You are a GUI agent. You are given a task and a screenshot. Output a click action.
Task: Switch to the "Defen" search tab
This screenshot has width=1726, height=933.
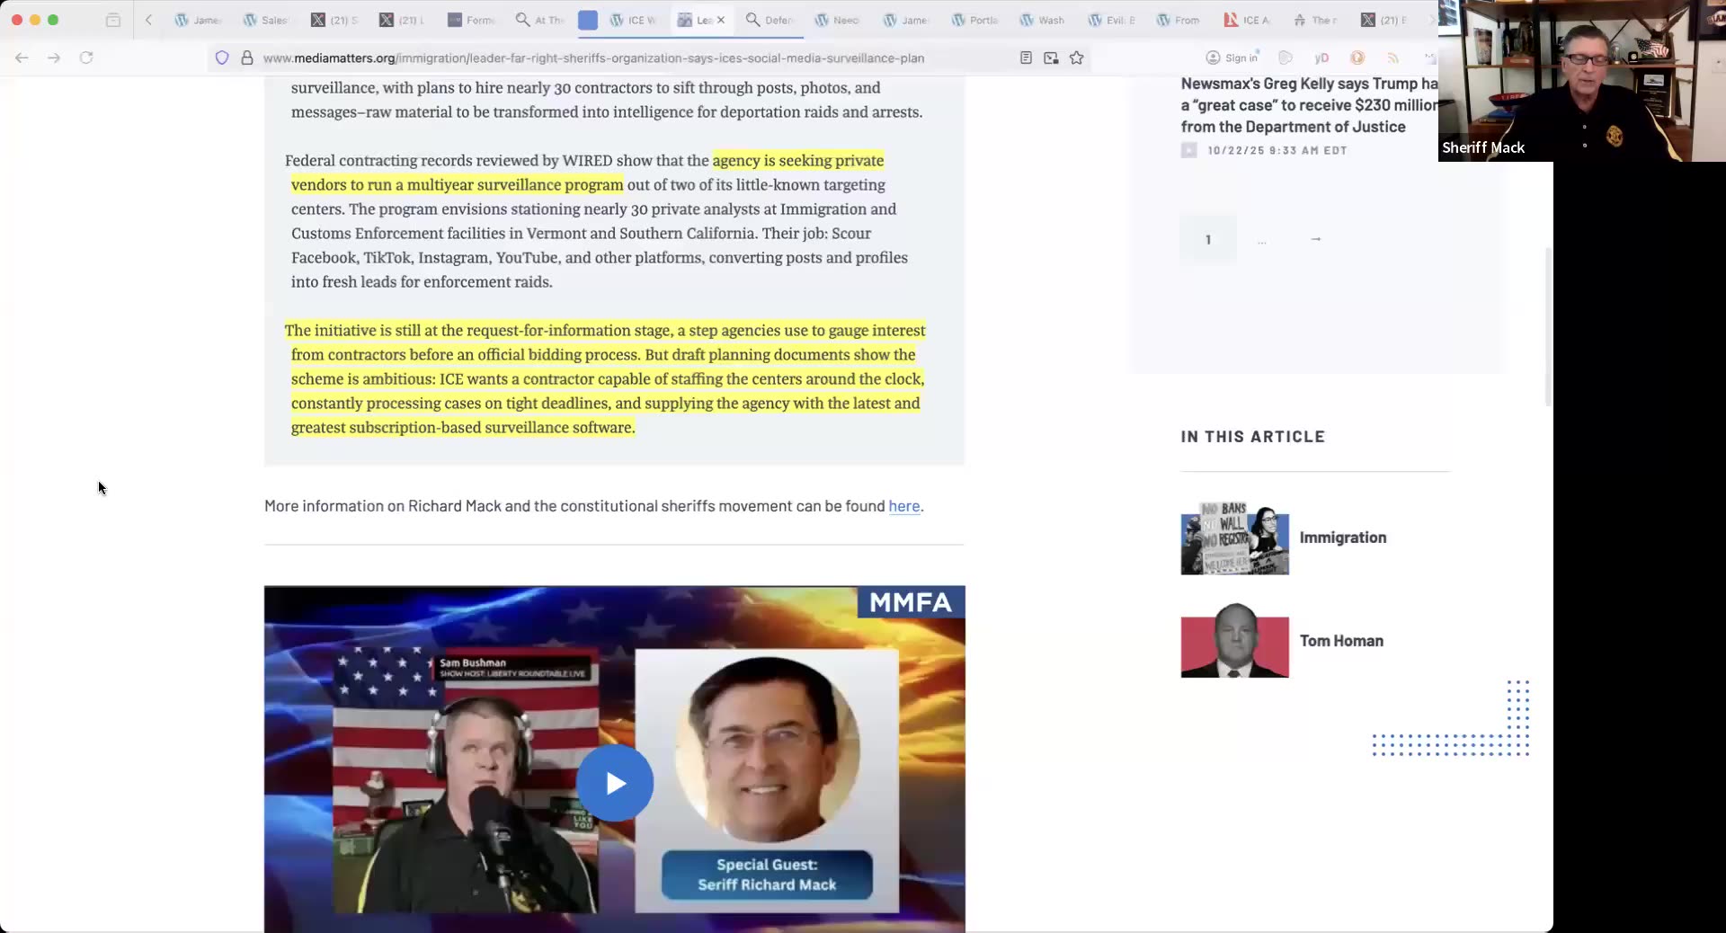[x=770, y=20]
